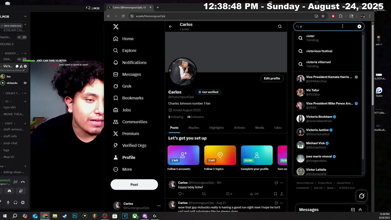Go back using the arrow beside Carlos
This screenshot has width=391, height=220.
(170, 27)
